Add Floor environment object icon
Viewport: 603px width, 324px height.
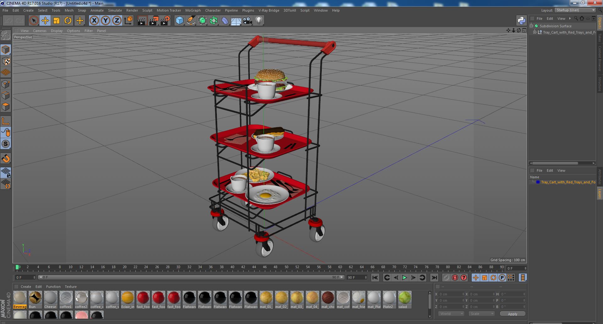tap(236, 21)
